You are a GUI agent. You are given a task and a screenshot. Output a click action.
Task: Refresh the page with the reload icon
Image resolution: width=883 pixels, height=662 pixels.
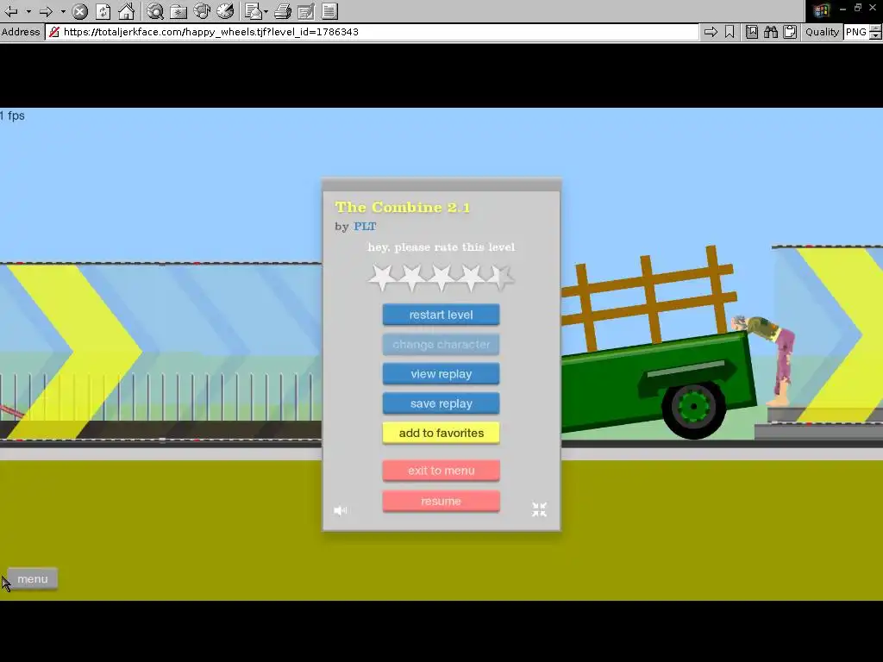103,11
